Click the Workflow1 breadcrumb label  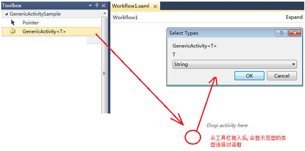tap(125, 17)
